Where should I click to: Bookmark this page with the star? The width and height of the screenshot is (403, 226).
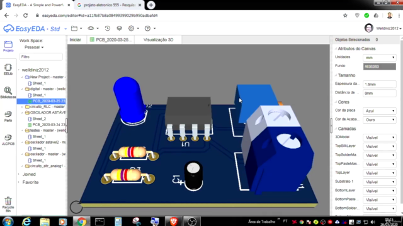coord(345,16)
